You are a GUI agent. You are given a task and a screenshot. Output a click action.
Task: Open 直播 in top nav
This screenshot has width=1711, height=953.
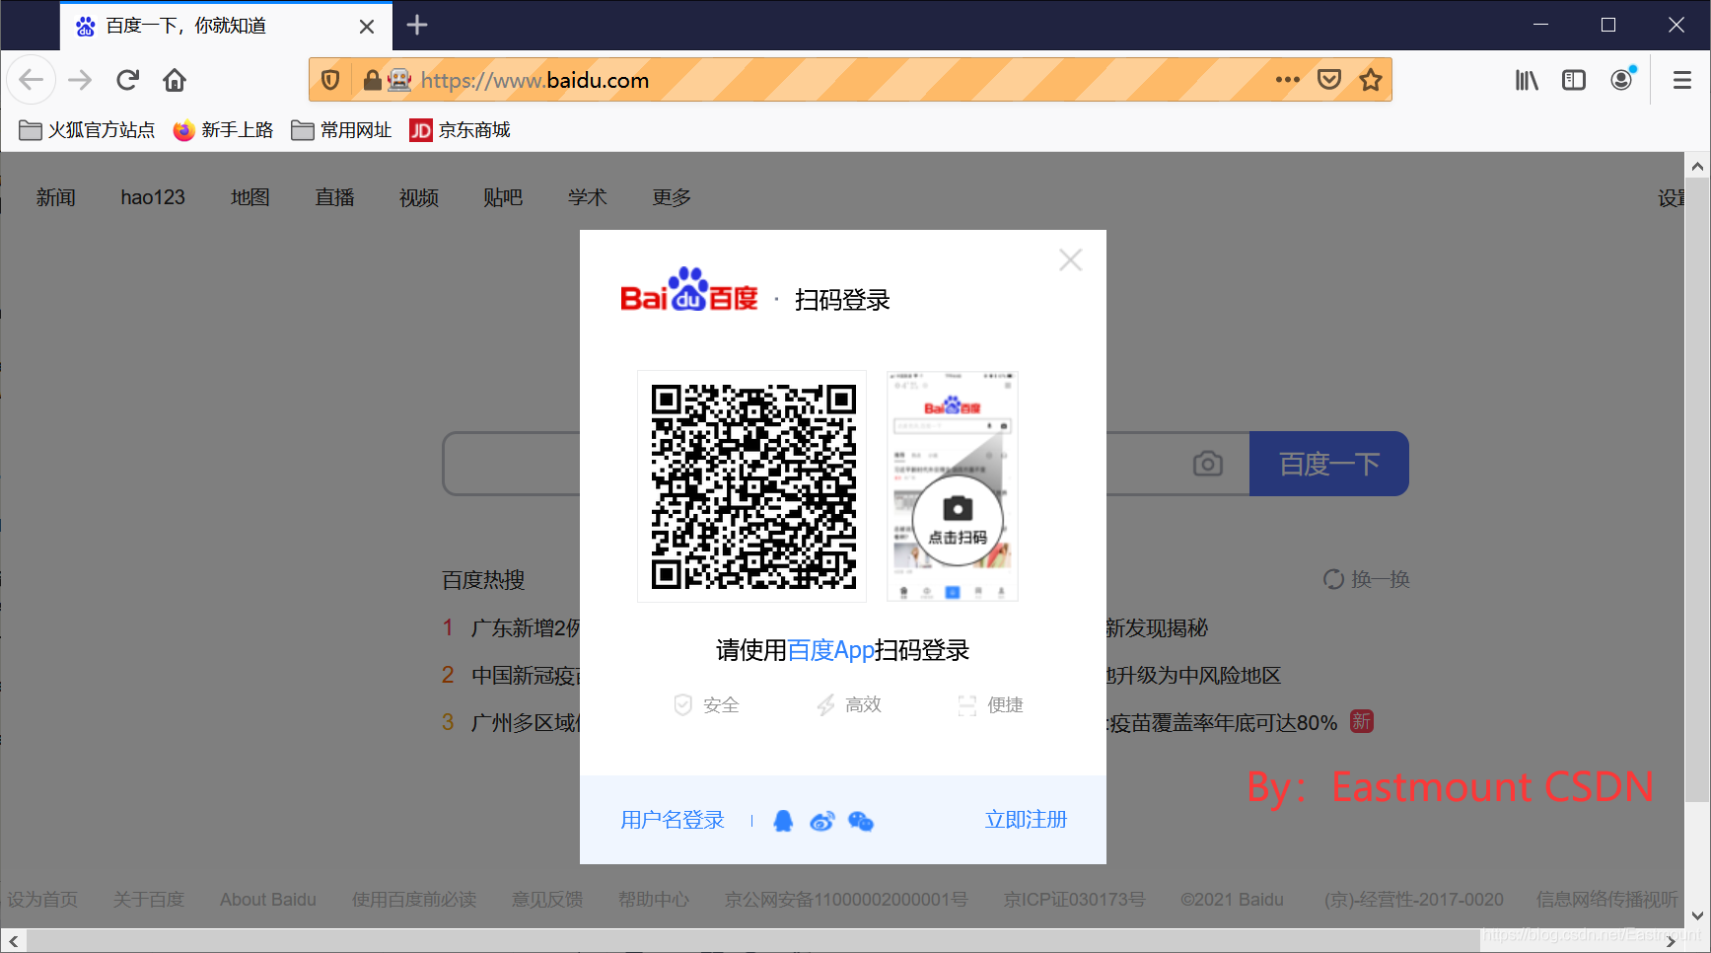tap(334, 197)
